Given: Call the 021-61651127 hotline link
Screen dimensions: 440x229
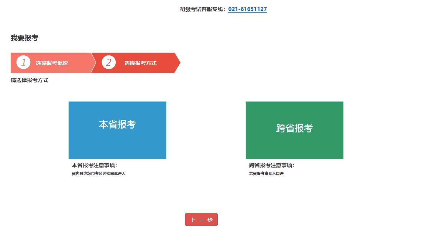Looking at the screenshot, I should (x=247, y=9).
